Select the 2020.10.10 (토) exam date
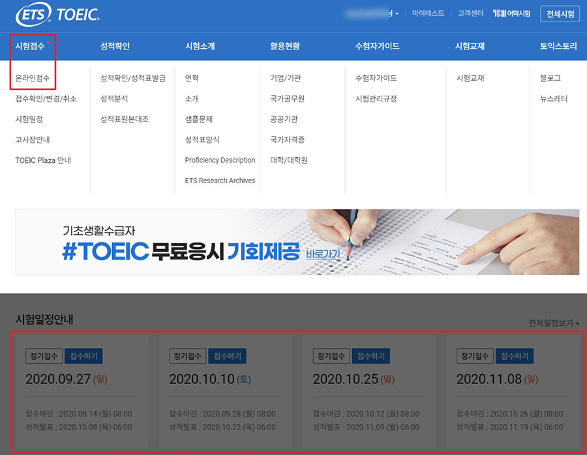Image resolution: width=587 pixels, height=455 pixels. [210, 379]
